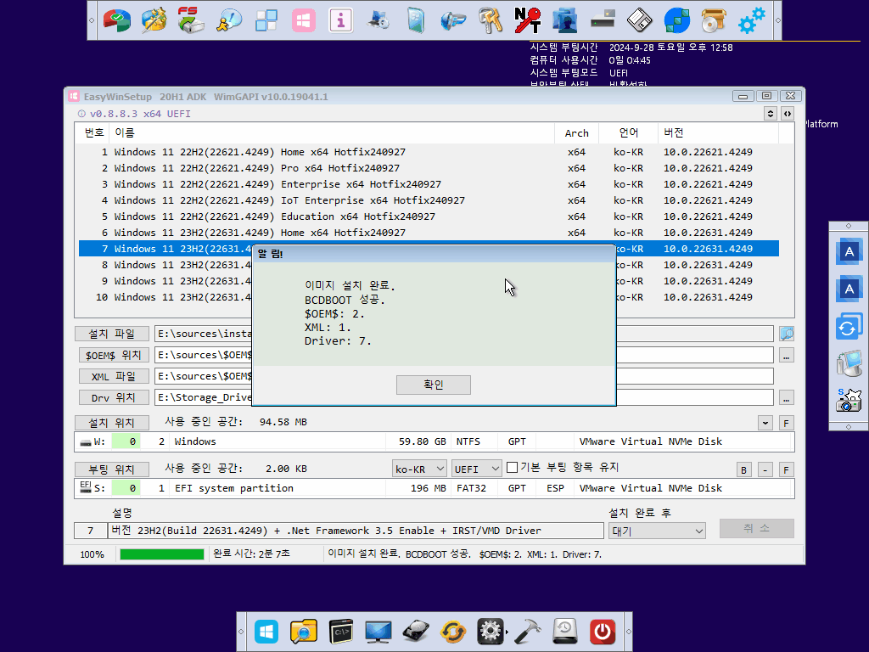Image resolution: width=869 pixels, height=652 pixels.
Task: Confirm the alert with 확인 button
Action: (434, 385)
